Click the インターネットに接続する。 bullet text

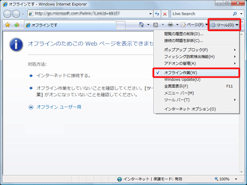point(63,76)
